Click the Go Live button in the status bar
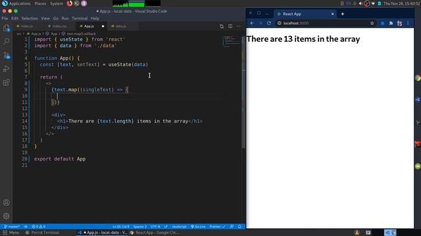 click(198, 227)
